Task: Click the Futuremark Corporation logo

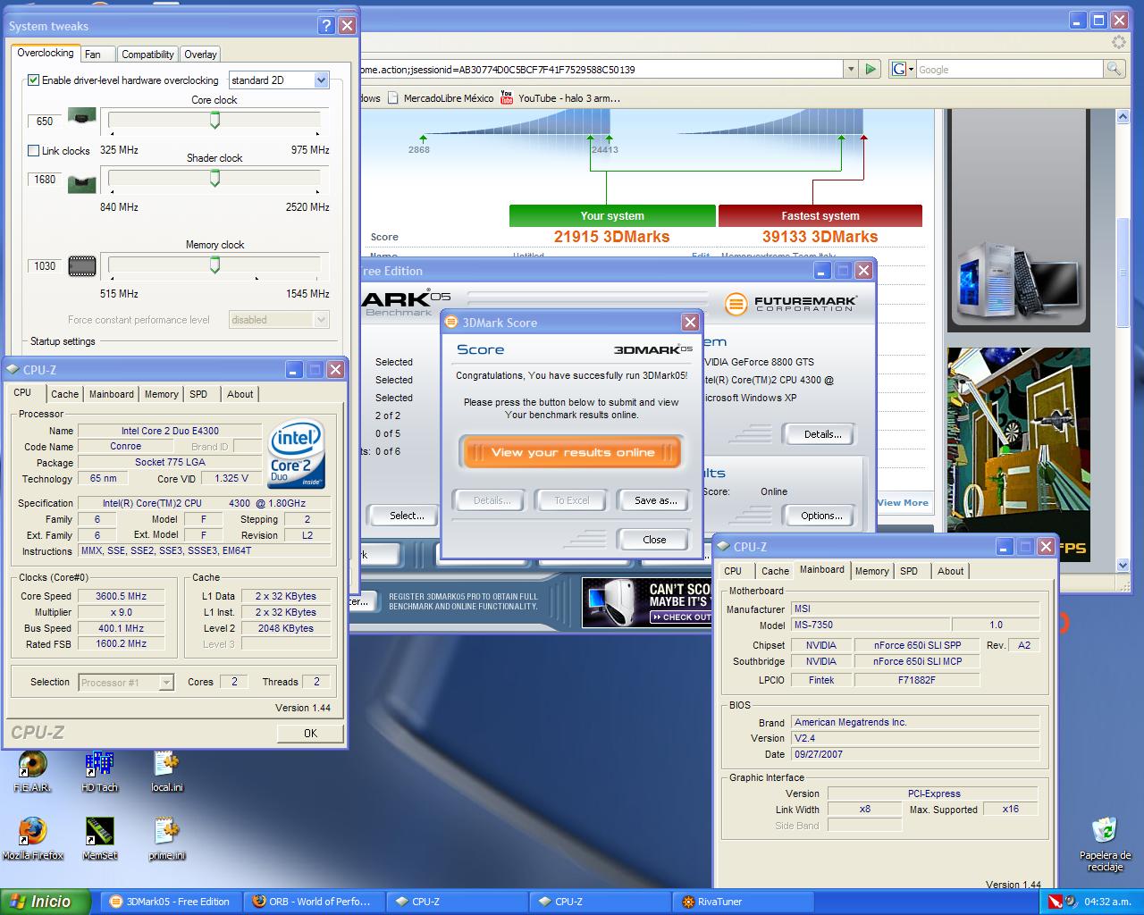Action: point(791,304)
